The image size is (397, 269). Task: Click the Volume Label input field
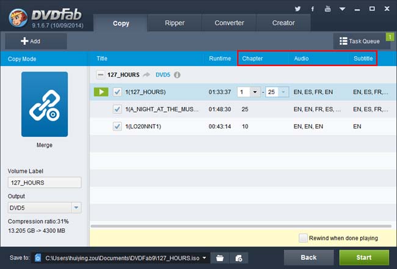pyautogui.click(x=45, y=183)
